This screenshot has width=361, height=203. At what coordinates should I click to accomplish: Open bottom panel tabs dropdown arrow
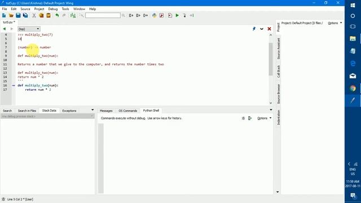tap(271, 110)
